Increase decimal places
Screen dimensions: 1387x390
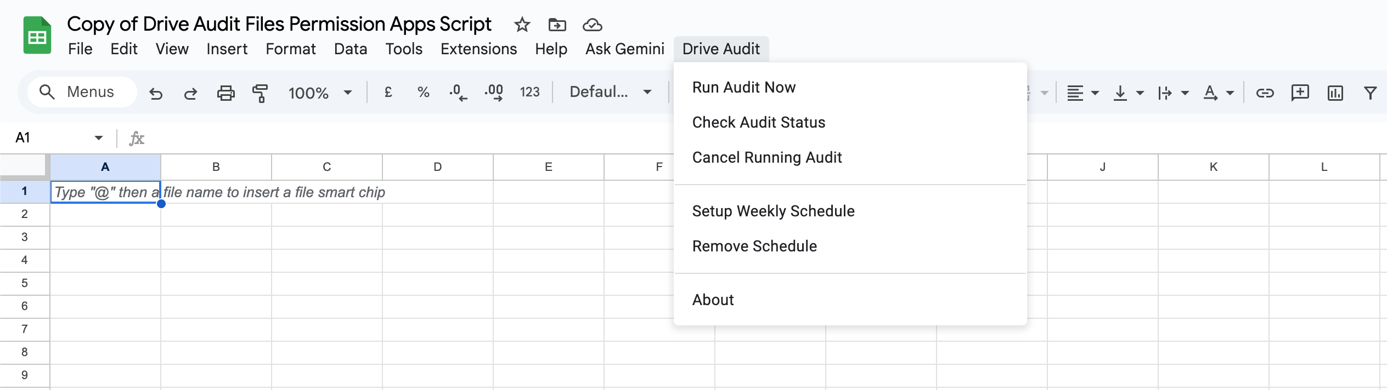[494, 93]
